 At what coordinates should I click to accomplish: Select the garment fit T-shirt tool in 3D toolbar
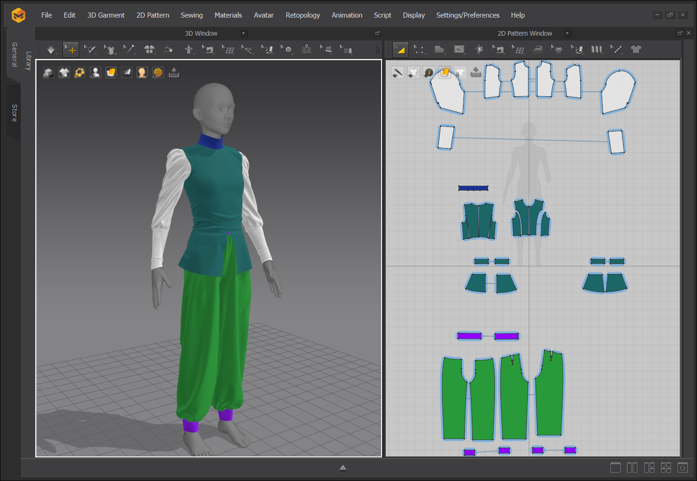[110, 50]
